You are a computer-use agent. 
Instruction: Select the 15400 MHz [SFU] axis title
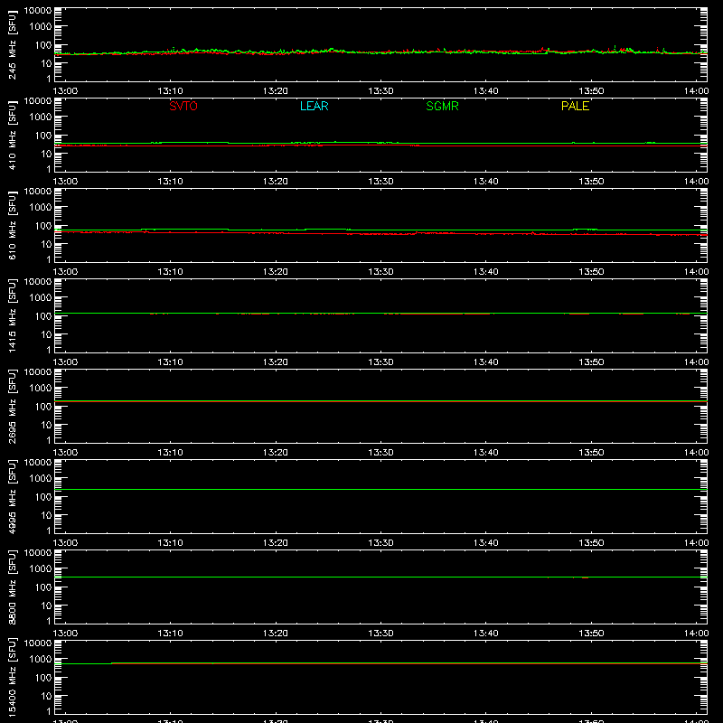pyautogui.click(x=13, y=677)
